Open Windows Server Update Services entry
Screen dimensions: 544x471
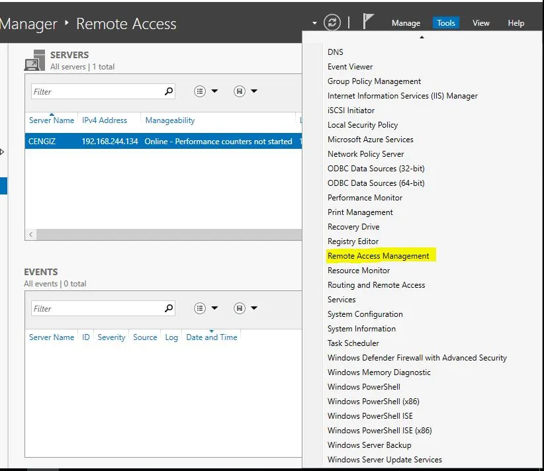pos(385,460)
